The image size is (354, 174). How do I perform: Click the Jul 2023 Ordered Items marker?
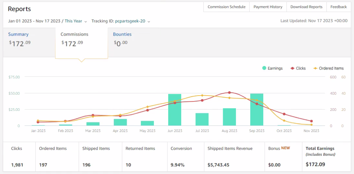pyautogui.click(x=202, y=96)
